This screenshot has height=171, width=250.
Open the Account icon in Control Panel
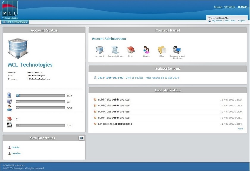click(x=100, y=50)
